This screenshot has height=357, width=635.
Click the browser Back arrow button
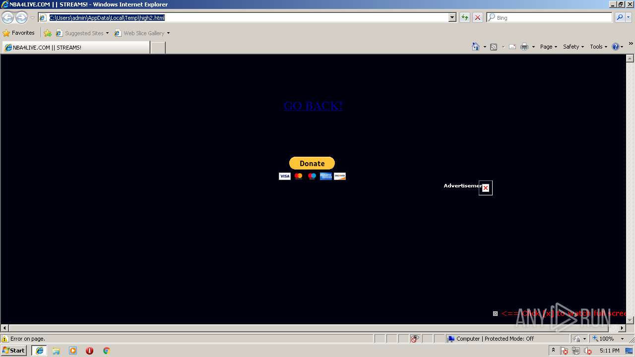point(7,18)
